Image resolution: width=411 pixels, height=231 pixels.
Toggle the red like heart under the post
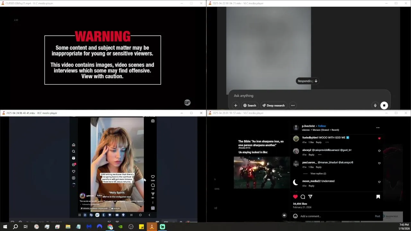click(x=295, y=197)
